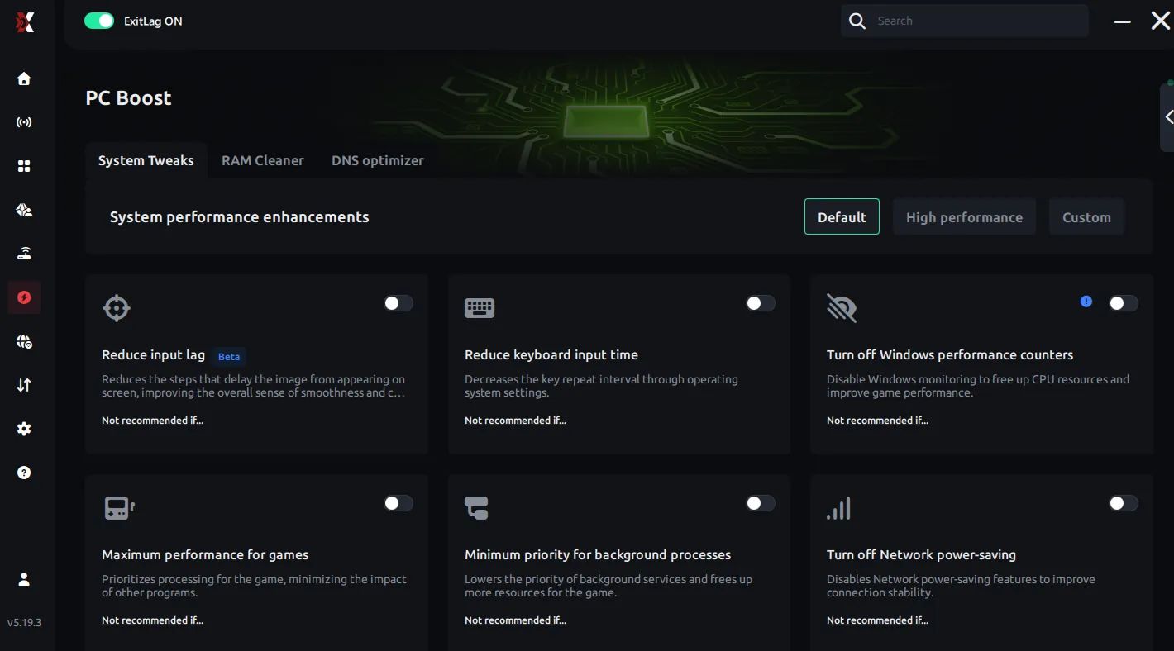1174x651 pixels.
Task: Enable Reduce keyboard input time toggle
Action: (760, 303)
